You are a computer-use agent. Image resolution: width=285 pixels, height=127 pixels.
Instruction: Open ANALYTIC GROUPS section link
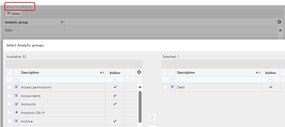[19, 7]
